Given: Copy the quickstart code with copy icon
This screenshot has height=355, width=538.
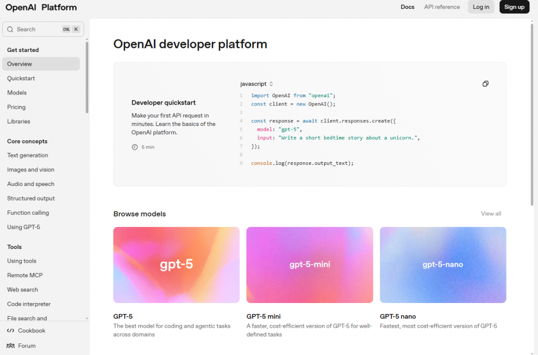Looking at the screenshot, I should pos(485,83).
